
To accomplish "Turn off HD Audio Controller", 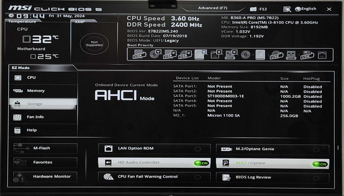I will 154,163.
